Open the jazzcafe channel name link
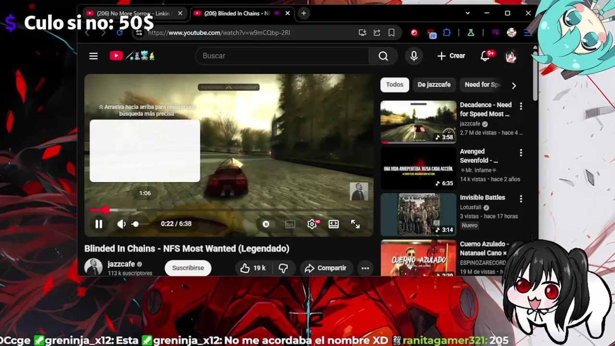This screenshot has height=346, width=615. pos(121,264)
